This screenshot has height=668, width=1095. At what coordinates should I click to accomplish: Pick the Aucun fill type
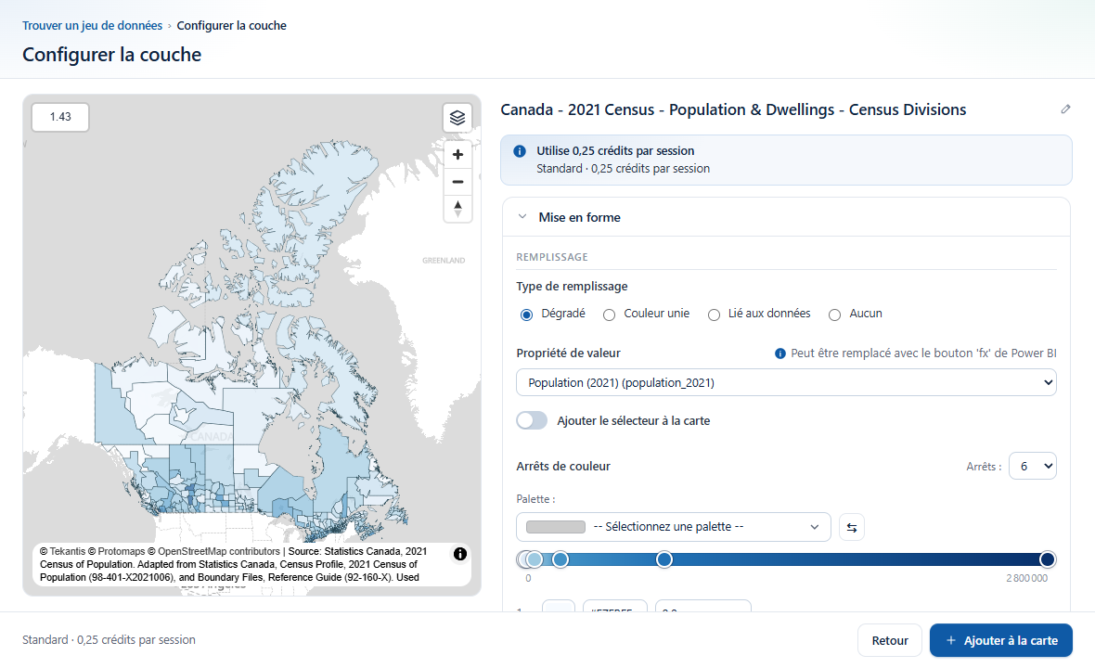pos(834,315)
